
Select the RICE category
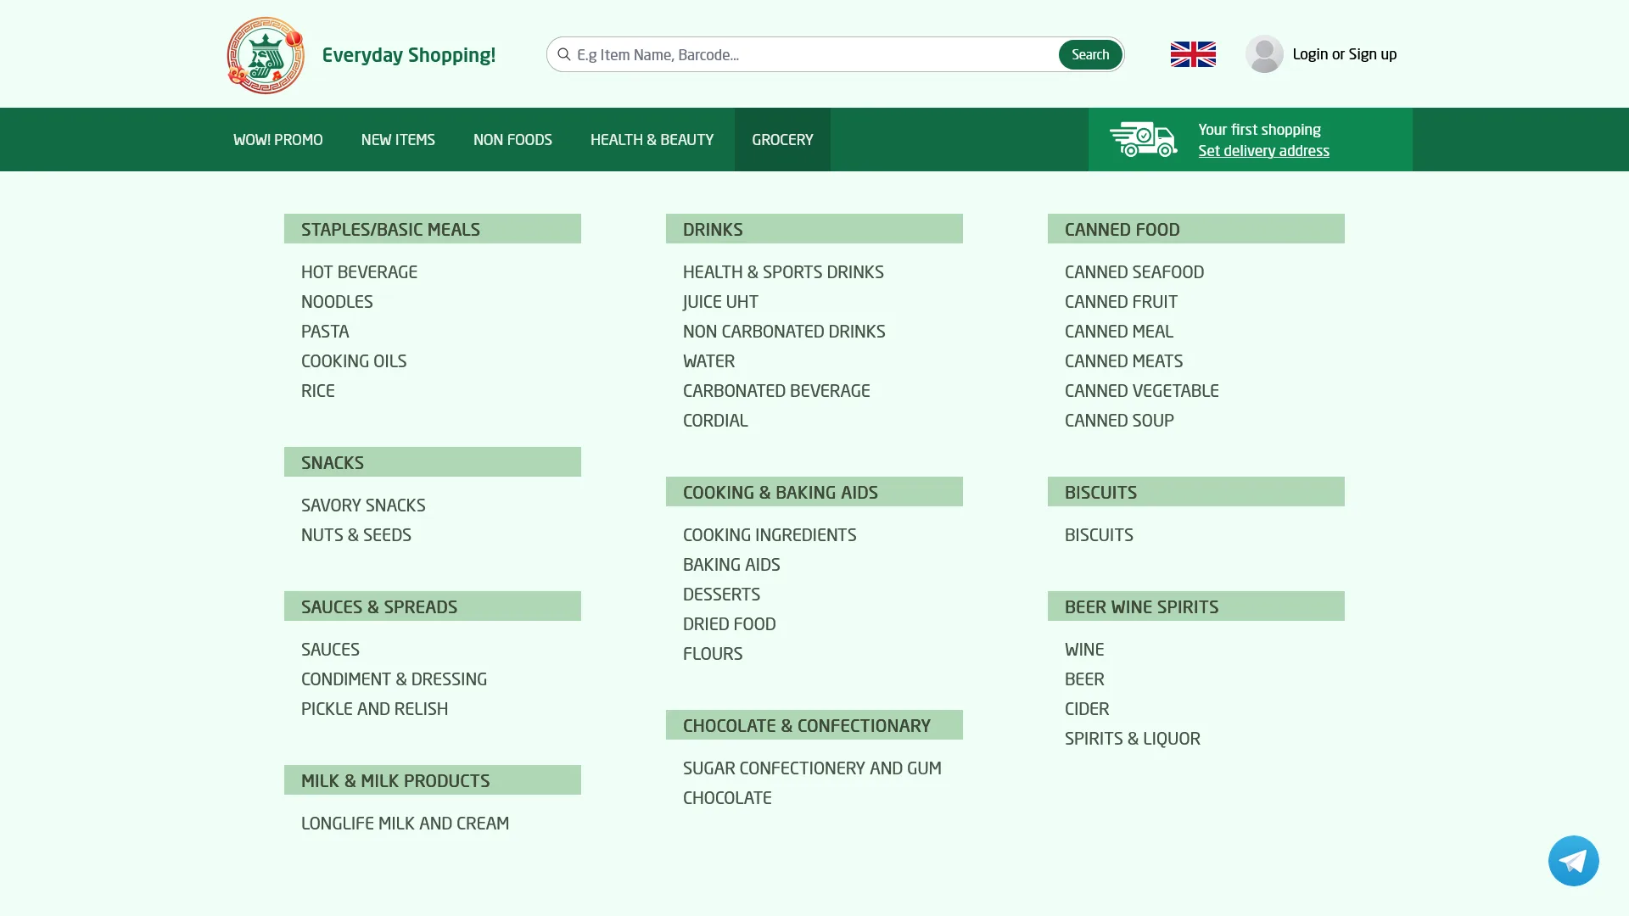[x=318, y=390]
